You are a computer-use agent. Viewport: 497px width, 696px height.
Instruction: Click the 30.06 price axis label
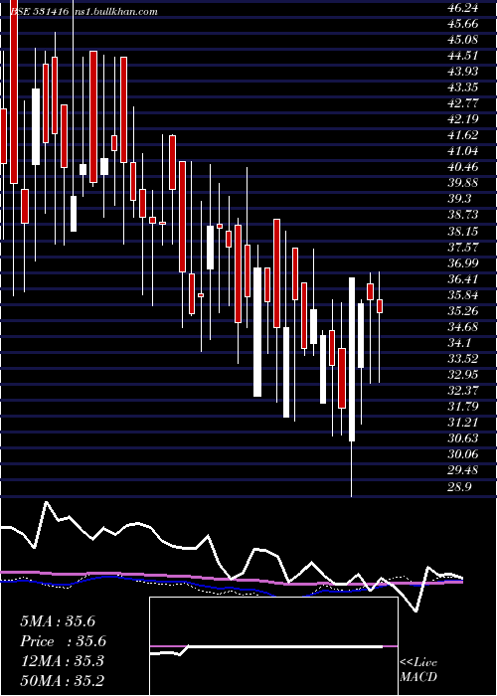click(462, 454)
